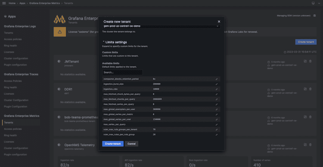Edit max_fetched_chunks_per_query limit
Viewport: 323px width, 167px height.
(217, 99)
